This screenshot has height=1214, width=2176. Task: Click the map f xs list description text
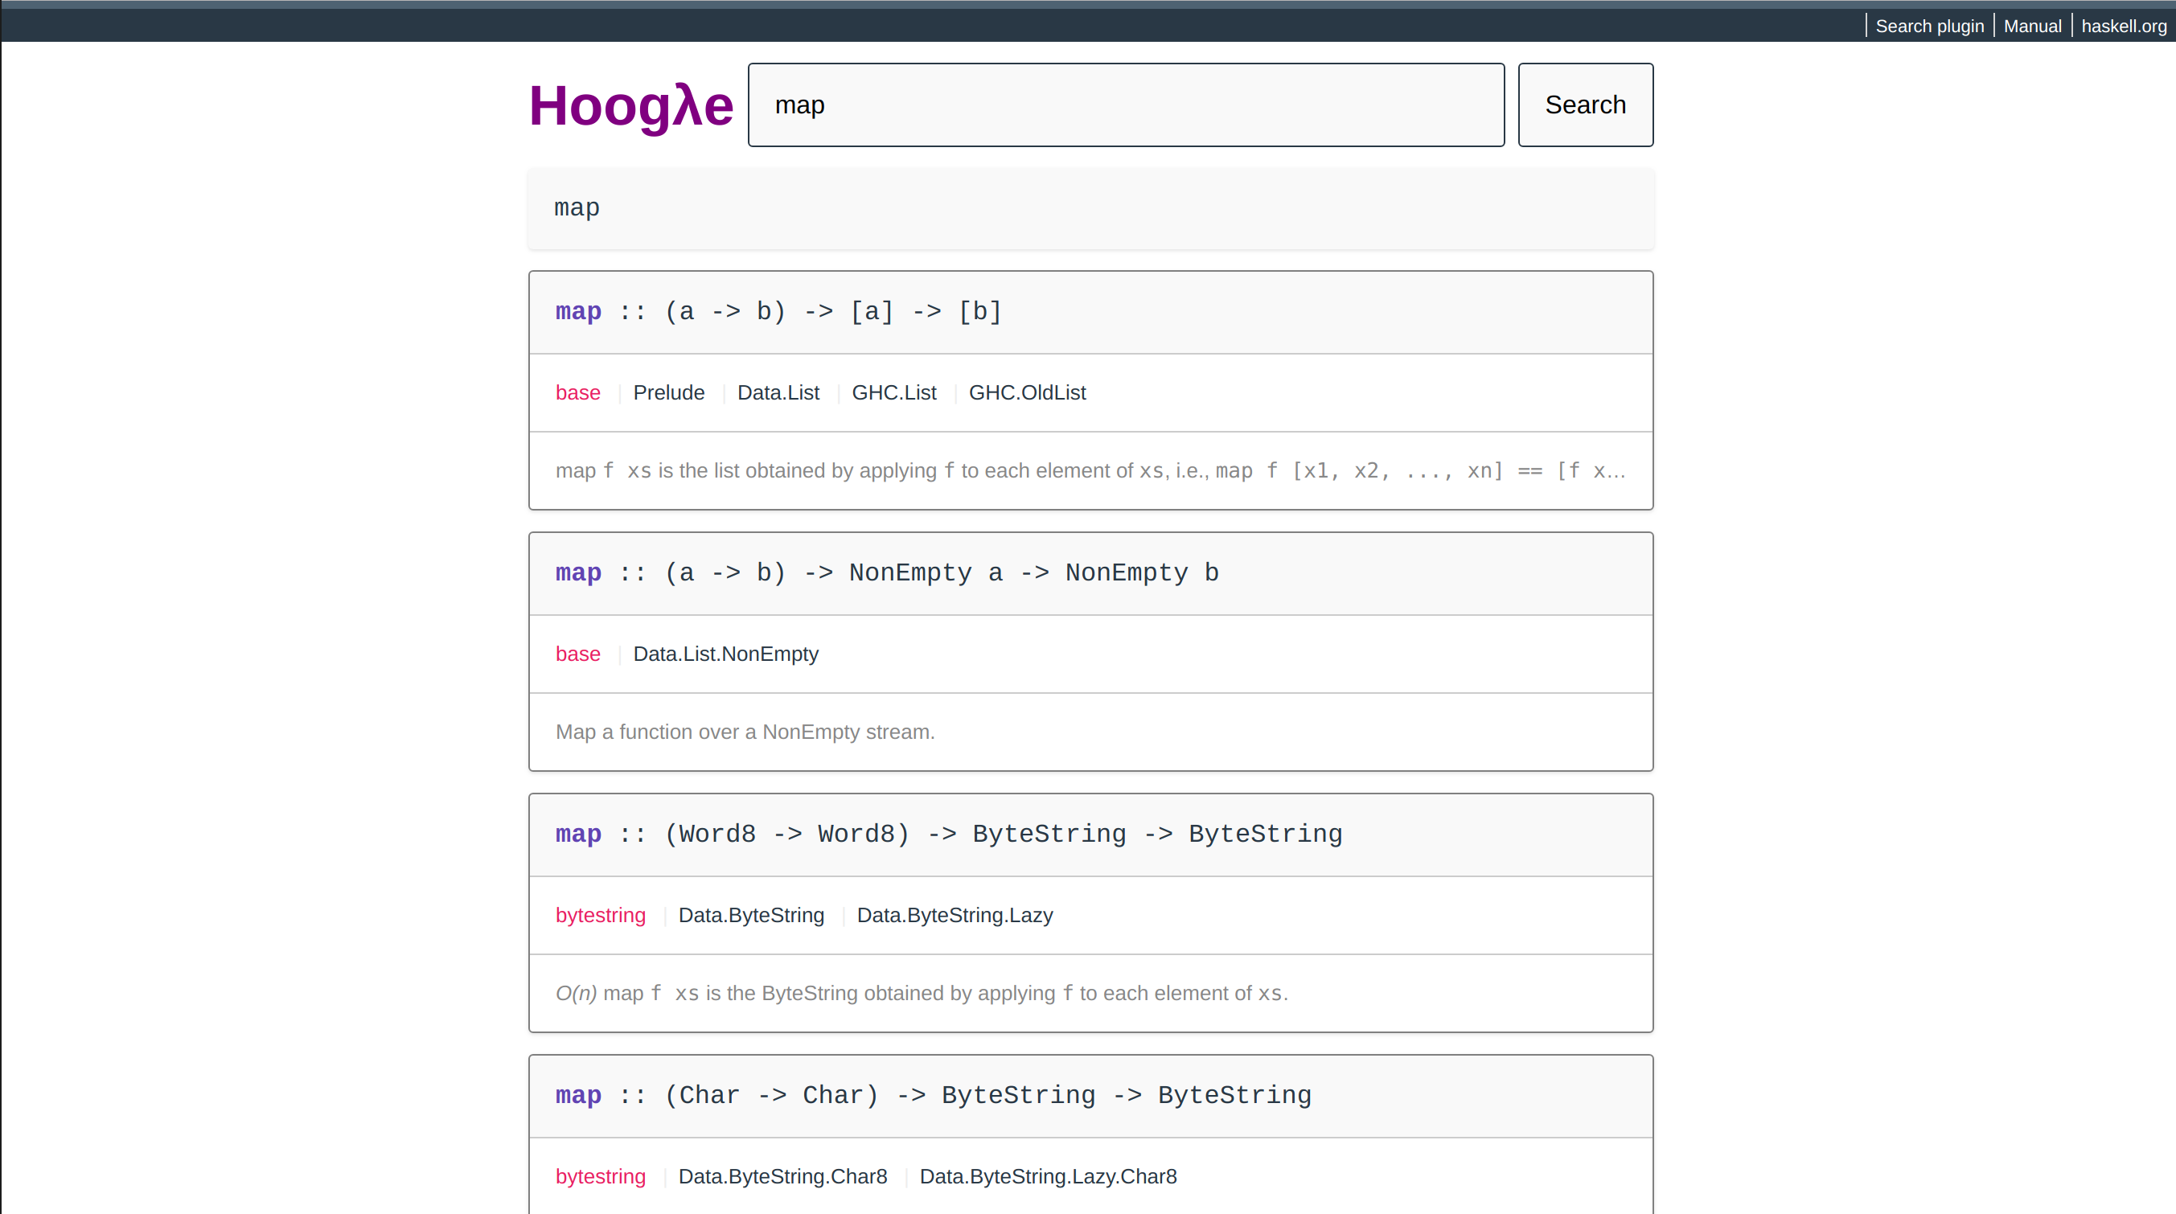click(x=1090, y=470)
